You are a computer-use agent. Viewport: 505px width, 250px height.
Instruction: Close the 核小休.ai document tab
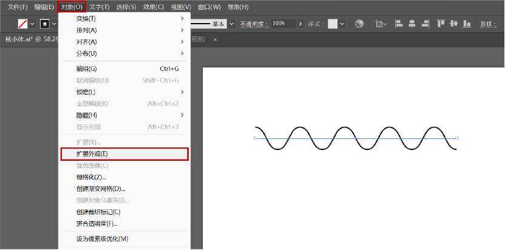click(x=215, y=39)
